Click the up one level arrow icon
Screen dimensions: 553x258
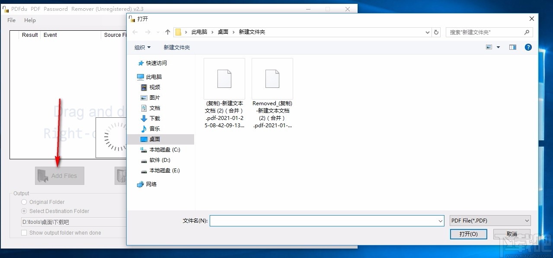click(167, 32)
